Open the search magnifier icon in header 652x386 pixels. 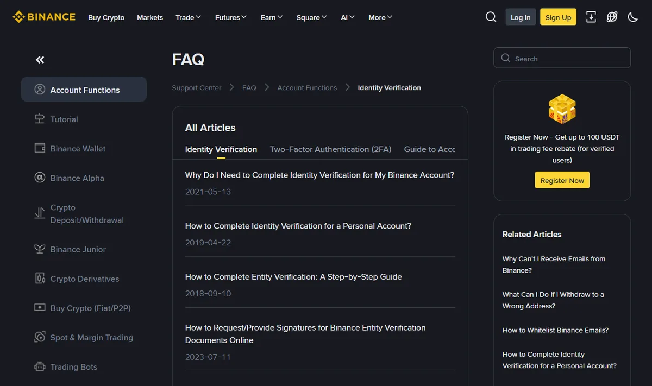coord(491,17)
